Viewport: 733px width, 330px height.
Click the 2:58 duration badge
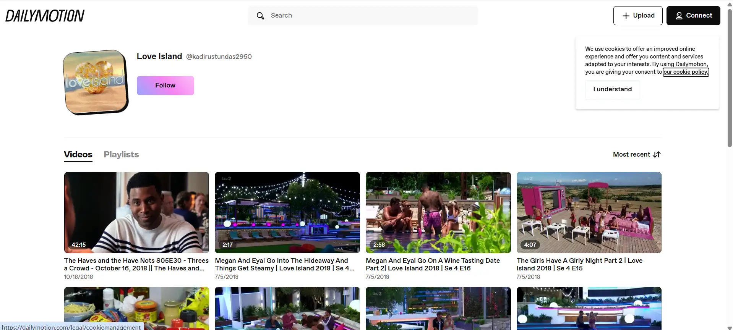click(379, 245)
